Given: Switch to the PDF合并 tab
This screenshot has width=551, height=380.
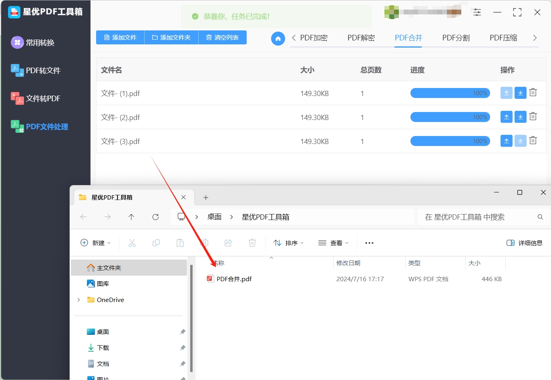Looking at the screenshot, I should [408, 38].
